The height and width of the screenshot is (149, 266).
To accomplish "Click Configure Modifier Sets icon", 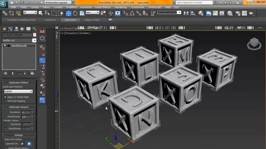I will tap(32, 73).
